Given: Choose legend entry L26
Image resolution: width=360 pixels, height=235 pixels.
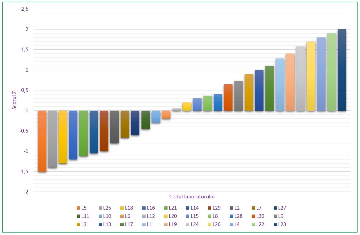Looking at the screenshot, I should coord(214,225).
